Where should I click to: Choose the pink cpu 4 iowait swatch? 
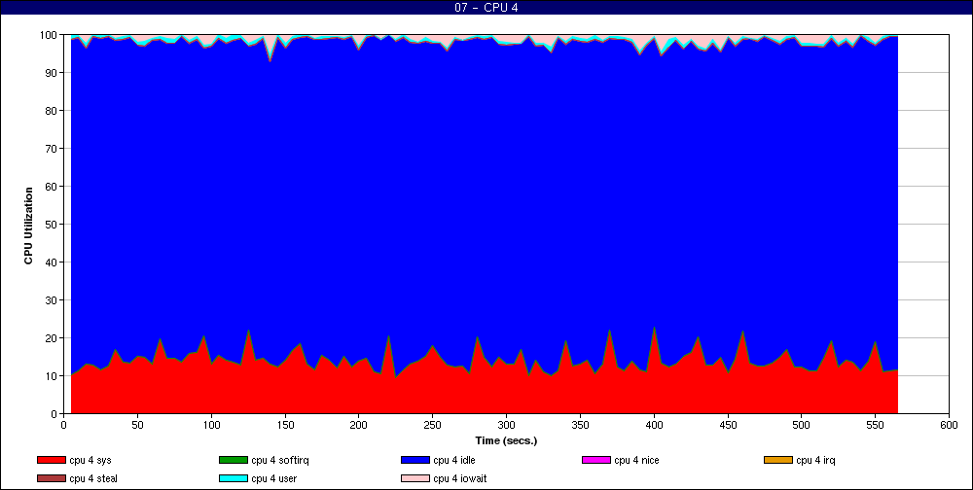pyautogui.click(x=414, y=478)
